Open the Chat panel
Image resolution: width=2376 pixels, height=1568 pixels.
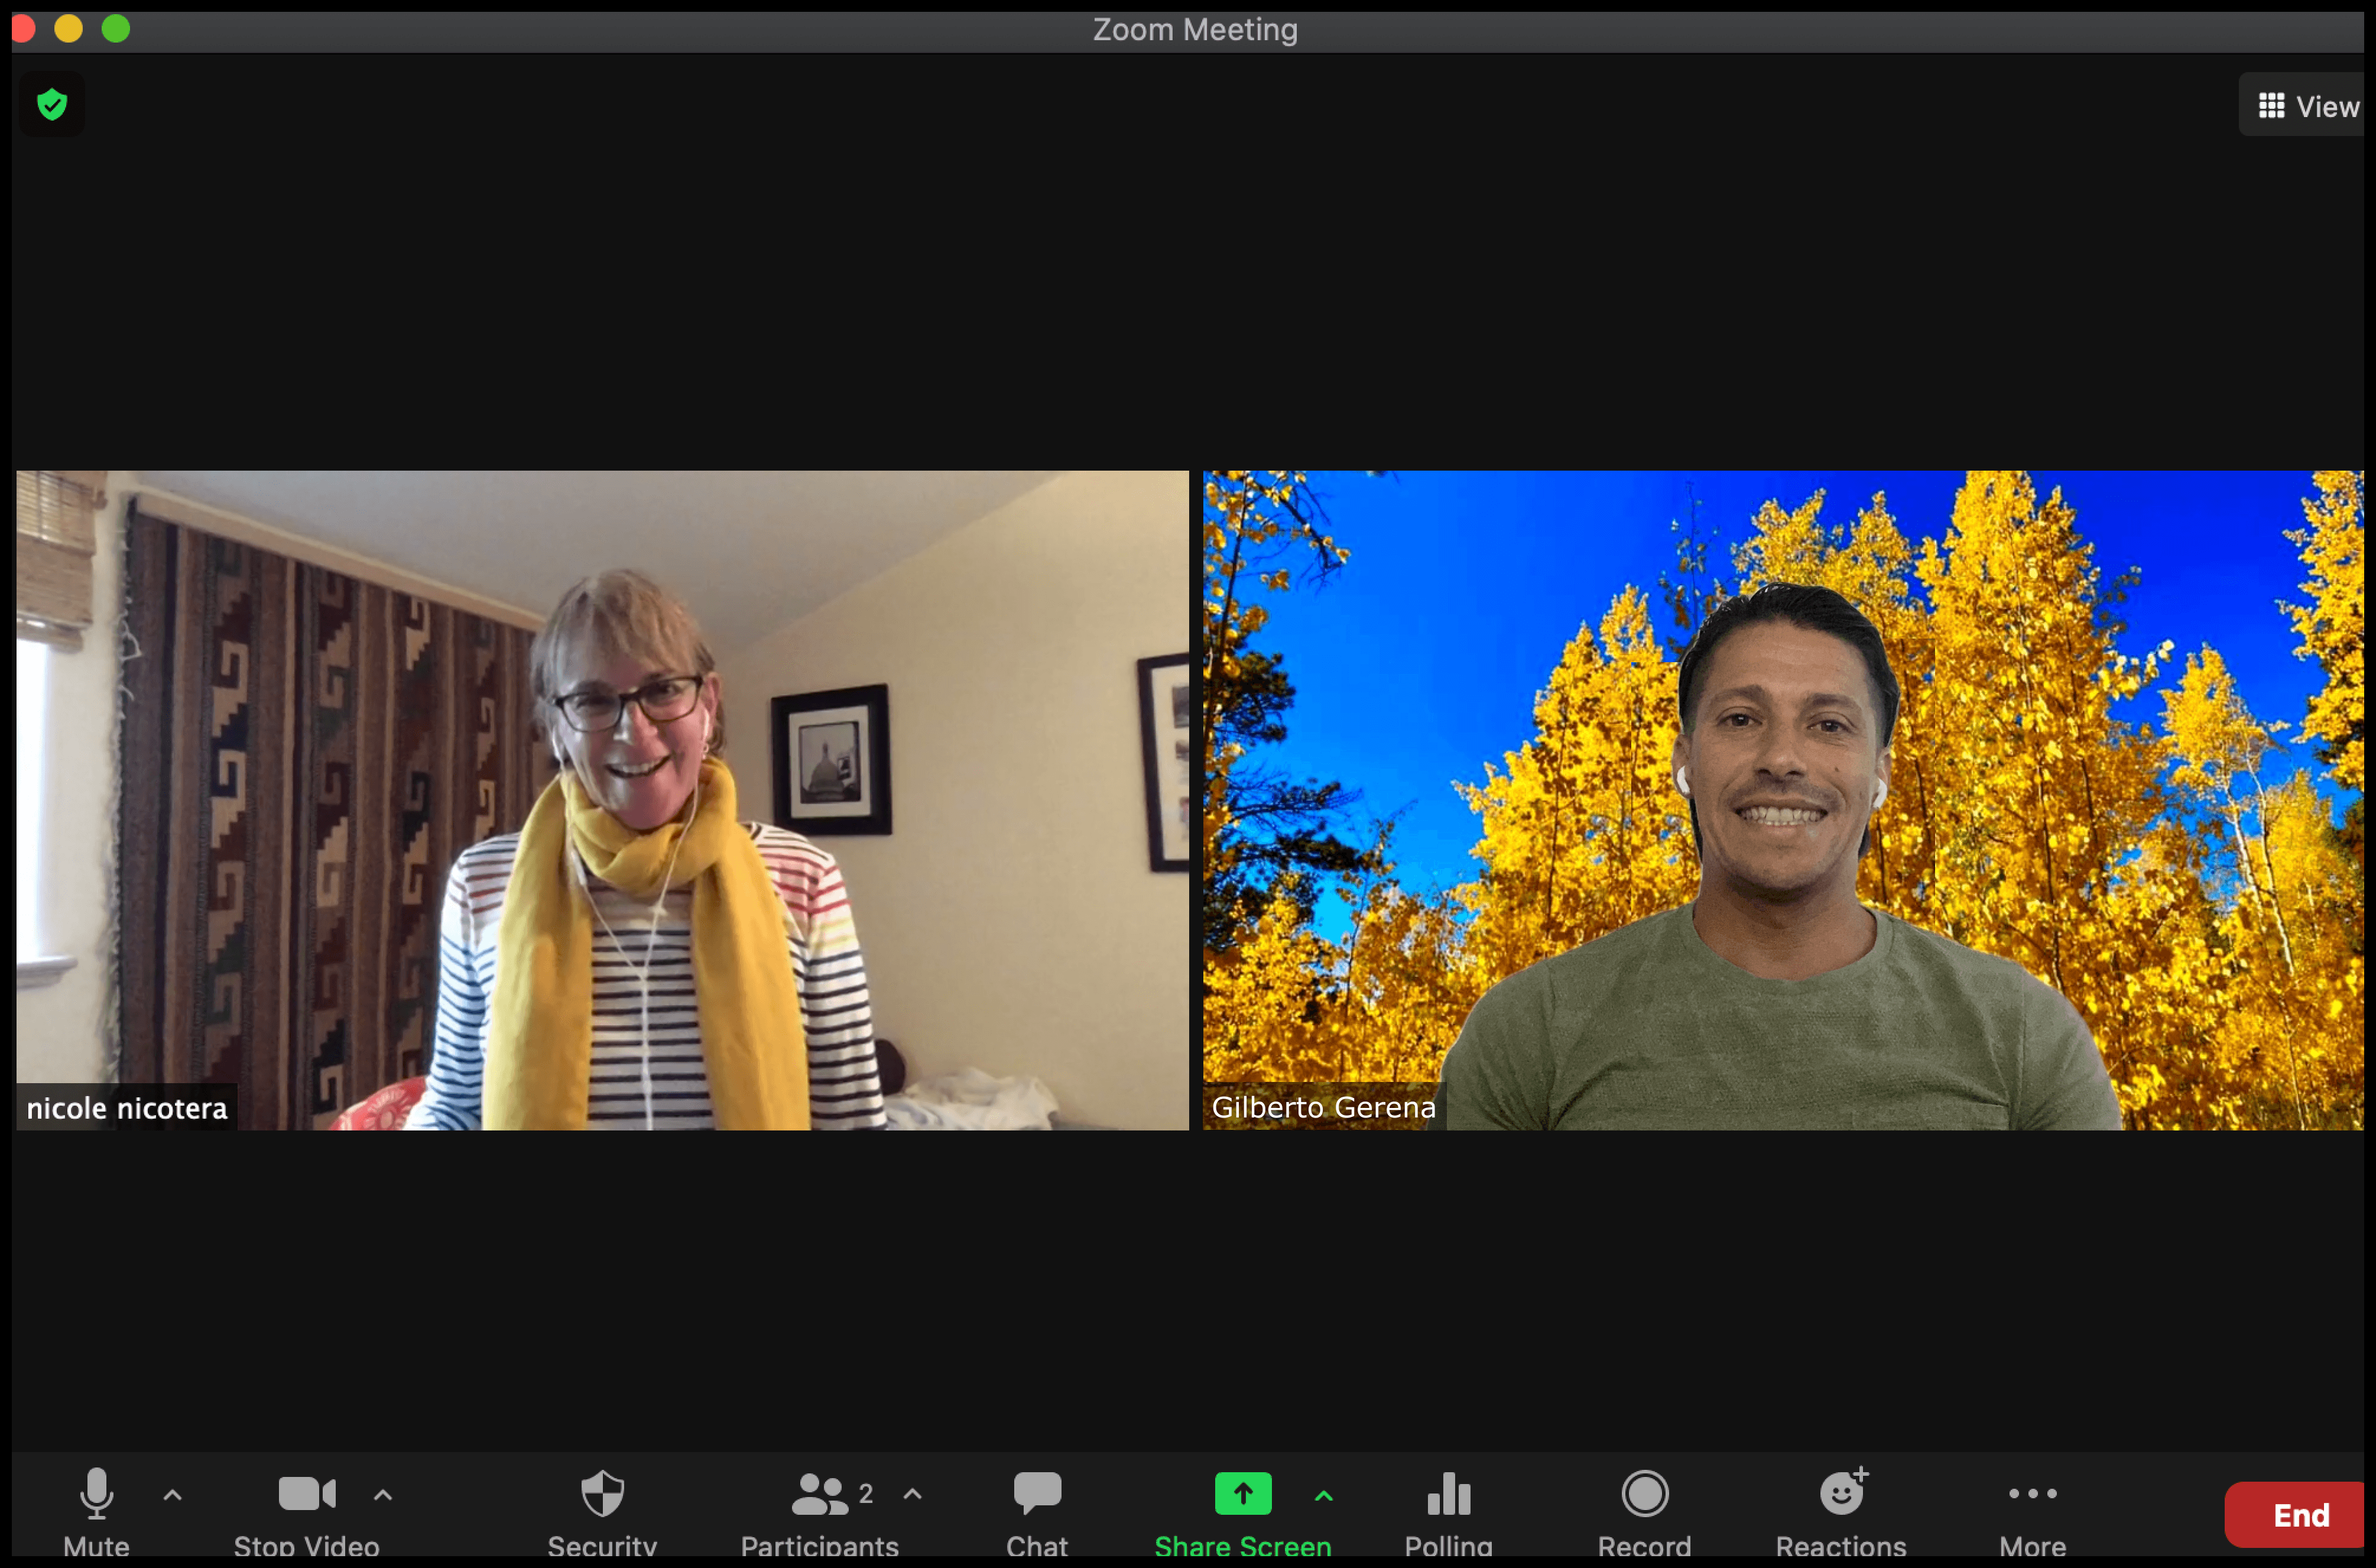click(x=1037, y=1494)
